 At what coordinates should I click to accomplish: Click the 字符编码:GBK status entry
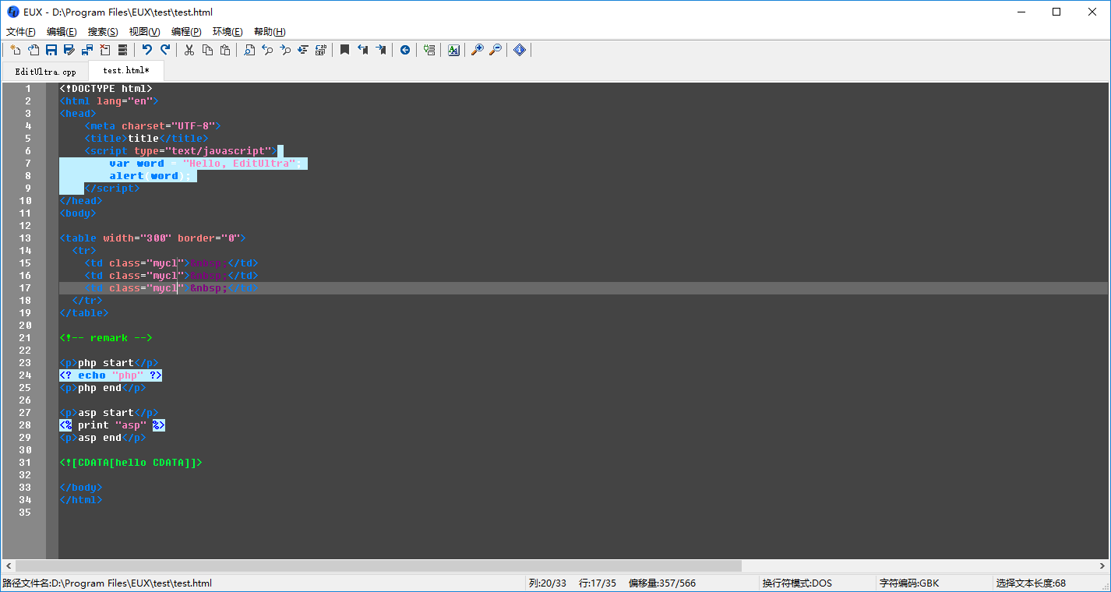(x=909, y=583)
